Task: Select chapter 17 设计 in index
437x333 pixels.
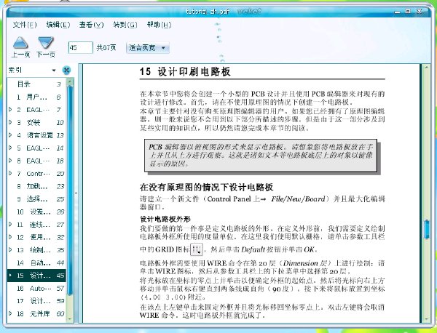Action: point(36,301)
